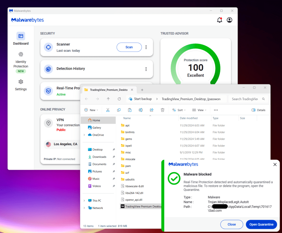
Task: Click Close button in malware alert
Action: [232, 224]
